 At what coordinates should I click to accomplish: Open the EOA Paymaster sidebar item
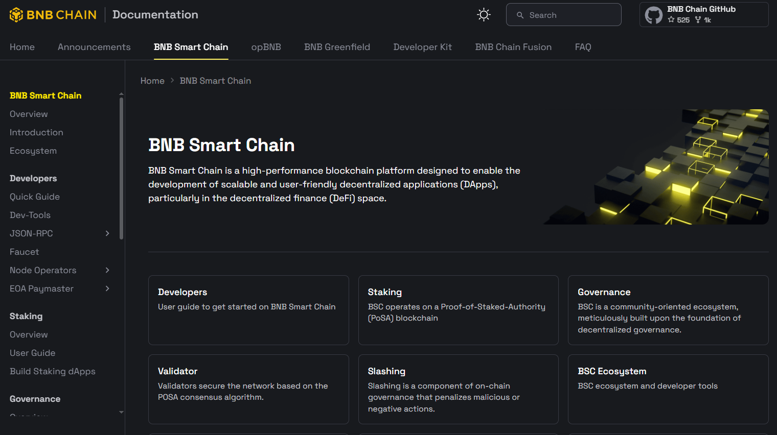coord(41,288)
